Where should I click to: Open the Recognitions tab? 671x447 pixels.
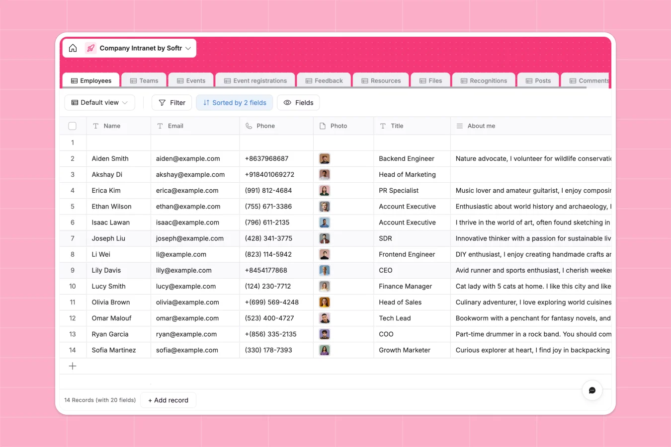pos(484,80)
